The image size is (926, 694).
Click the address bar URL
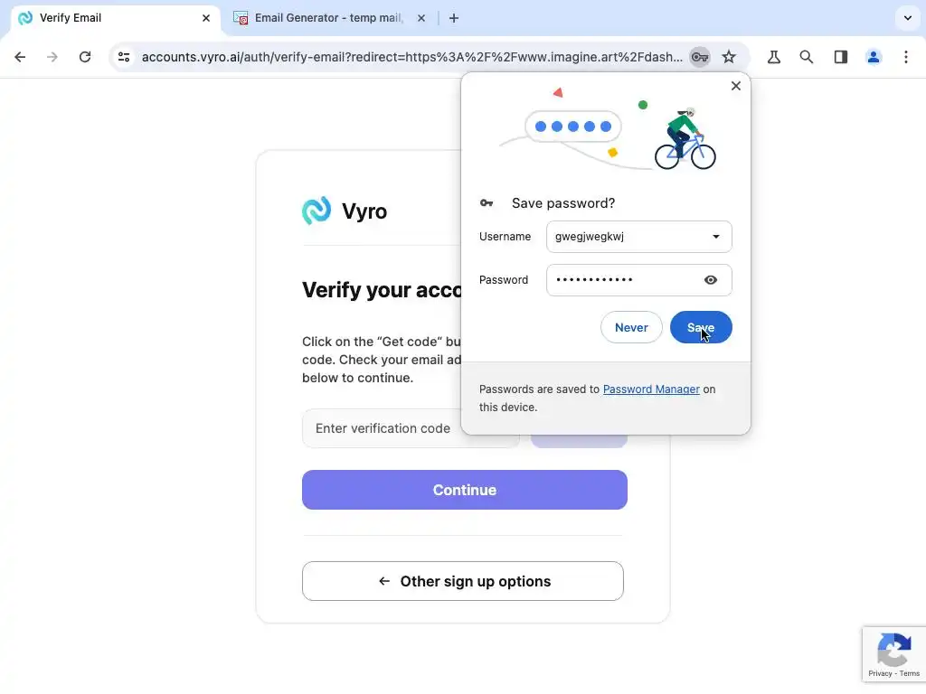coord(411,57)
